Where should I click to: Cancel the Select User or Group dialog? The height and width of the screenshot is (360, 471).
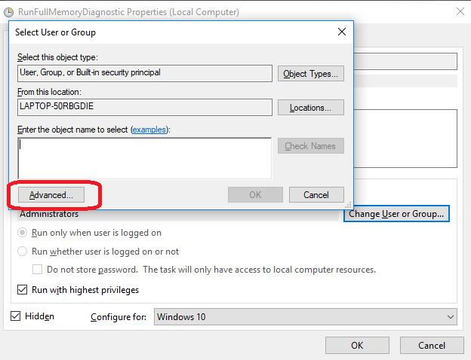pyautogui.click(x=316, y=195)
